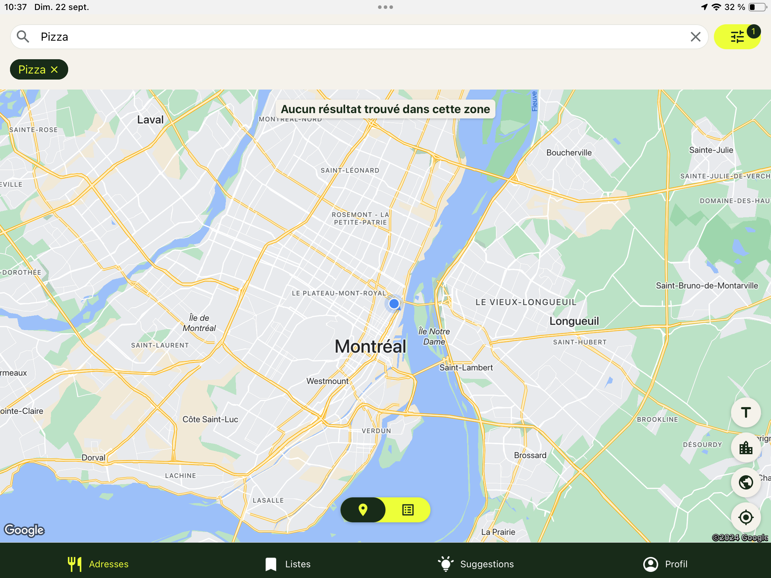Screen dimensions: 771x578
Task: Tap the globe map button
Action: tap(746, 482)
